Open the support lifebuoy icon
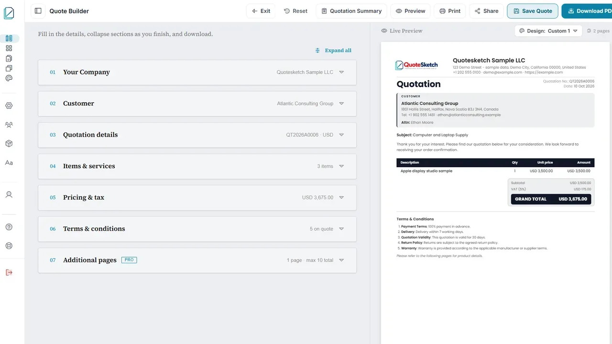 (9, 246)
